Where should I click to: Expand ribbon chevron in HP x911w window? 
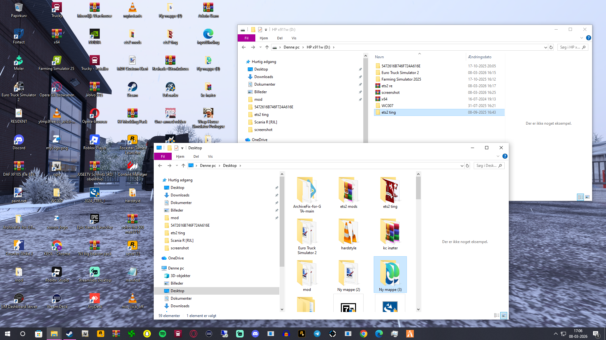[x=581, y=38]
